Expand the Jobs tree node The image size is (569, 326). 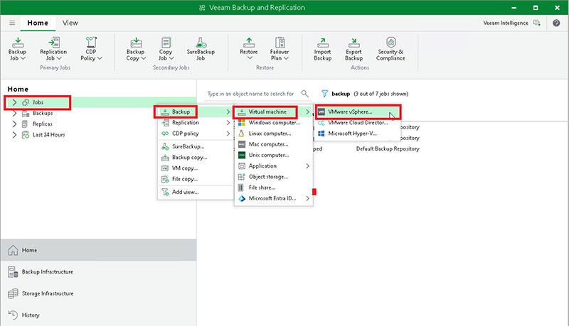pos(14,102)
